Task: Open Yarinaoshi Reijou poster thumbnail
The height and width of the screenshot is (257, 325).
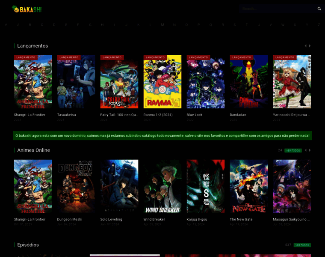Action: (x=292, y=81)
